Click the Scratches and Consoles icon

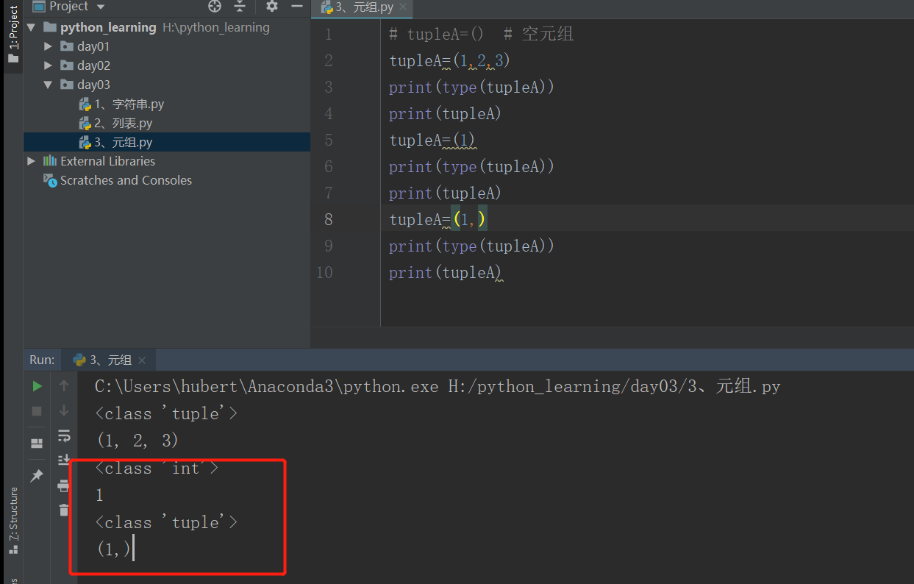[x=50, y=180]
